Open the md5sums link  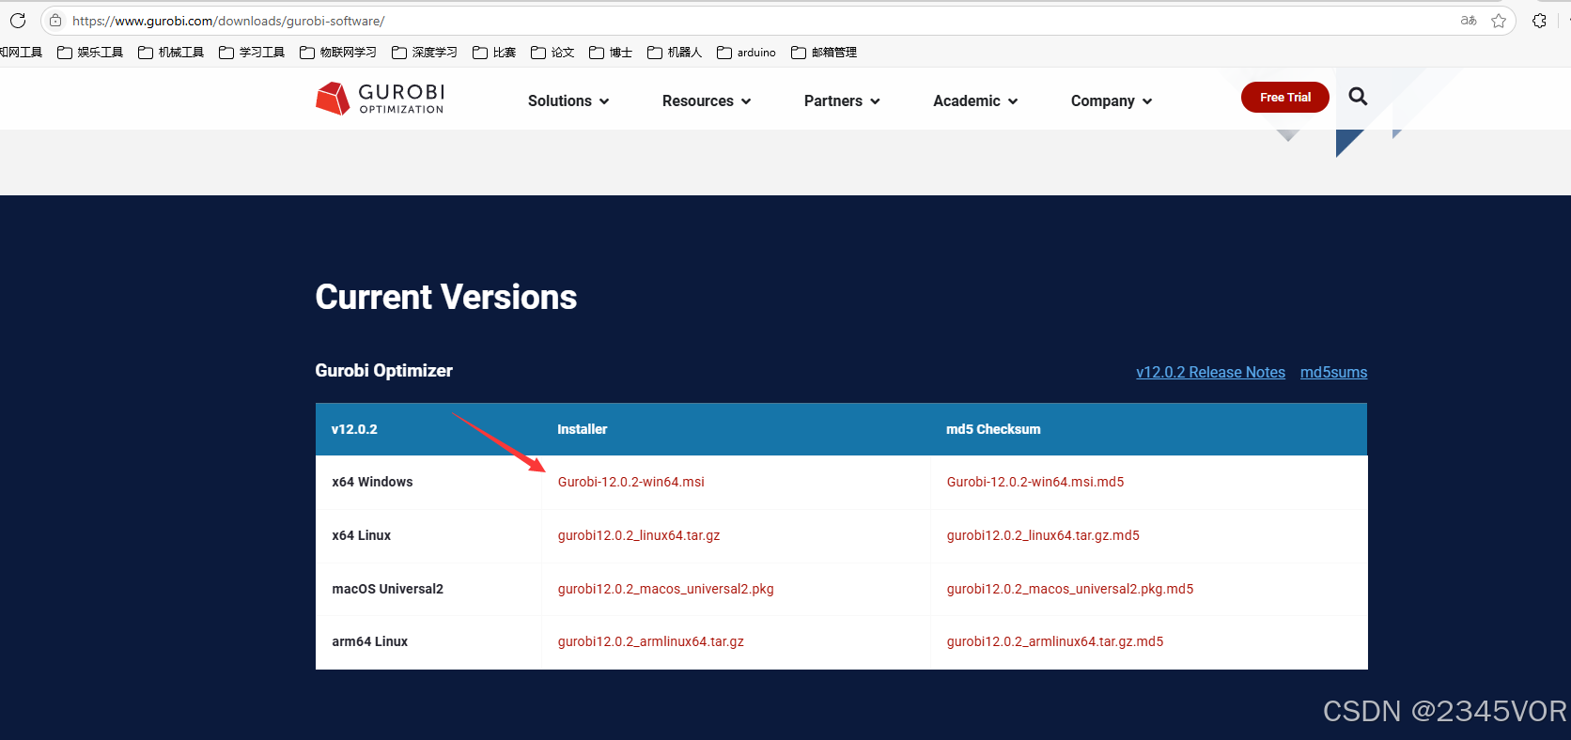pyautogui.click(x=1333, y=372)
